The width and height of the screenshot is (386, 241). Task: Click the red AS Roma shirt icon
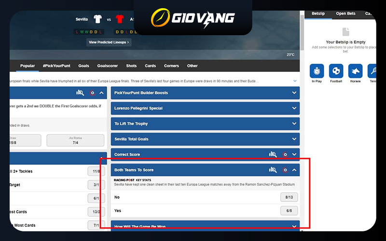[x=120, y=19]
